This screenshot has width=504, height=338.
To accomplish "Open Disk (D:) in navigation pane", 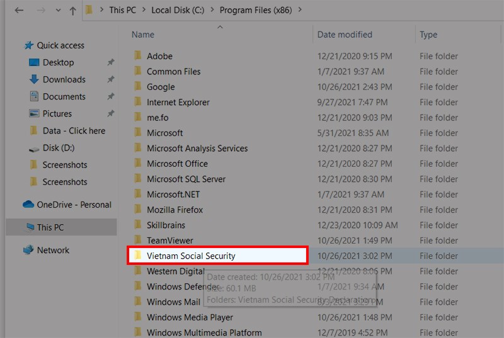I will 59,148.
